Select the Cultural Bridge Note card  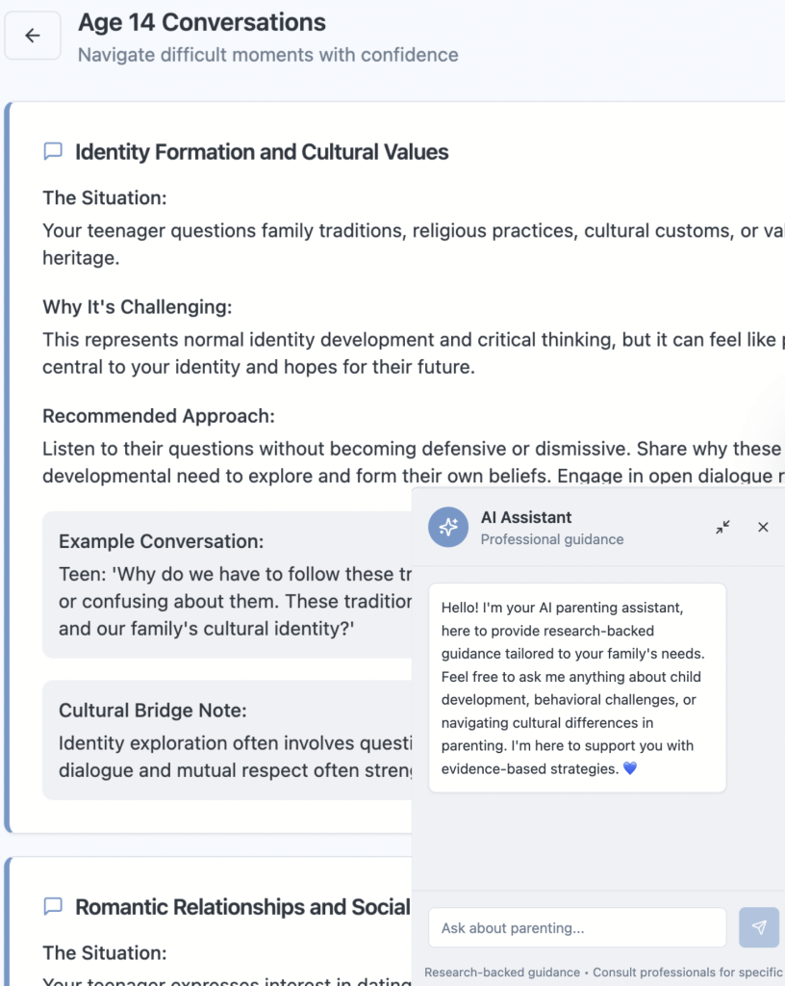pos(228,739)
